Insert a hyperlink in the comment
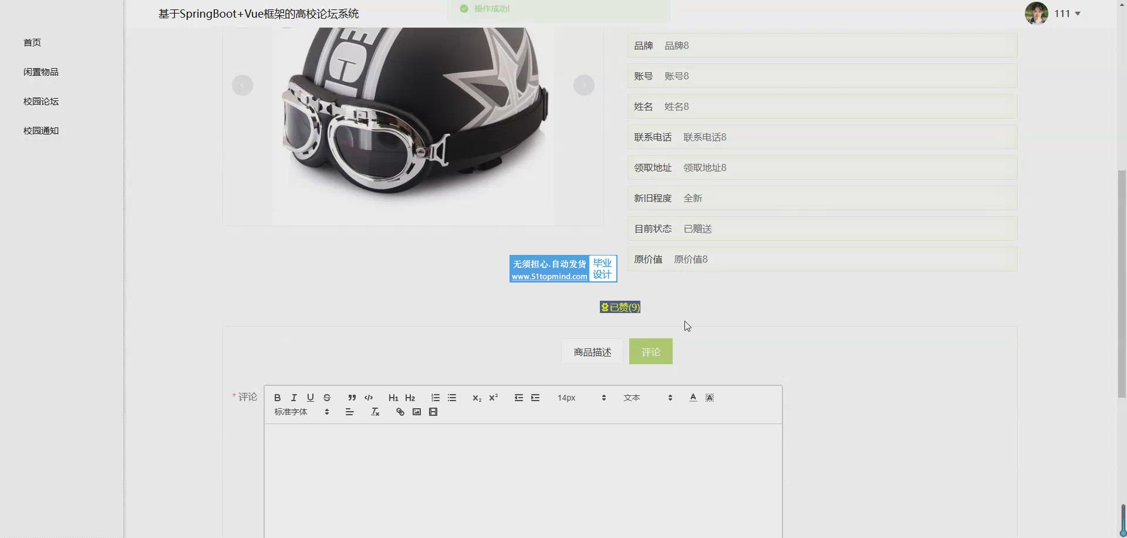Image resolution: width=1127 pixels, height=538 pixels. pos(400,412)
